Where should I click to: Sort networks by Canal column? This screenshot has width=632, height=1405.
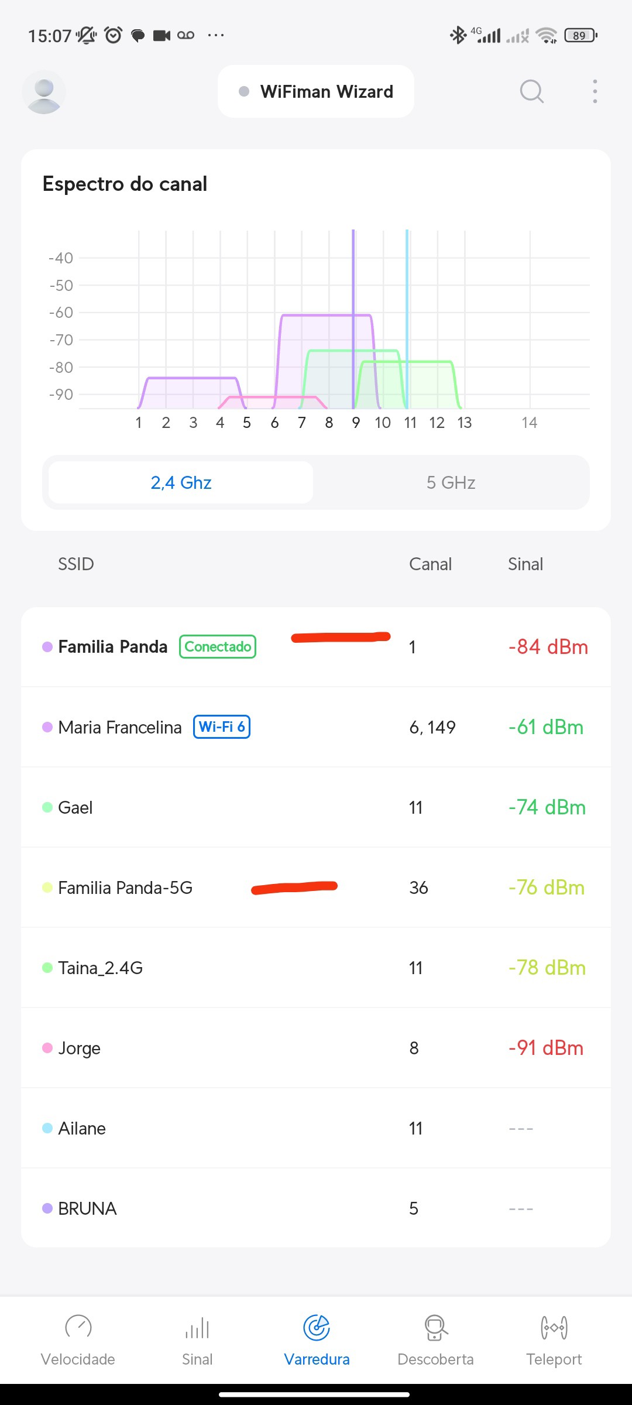[x=430, y=564]
